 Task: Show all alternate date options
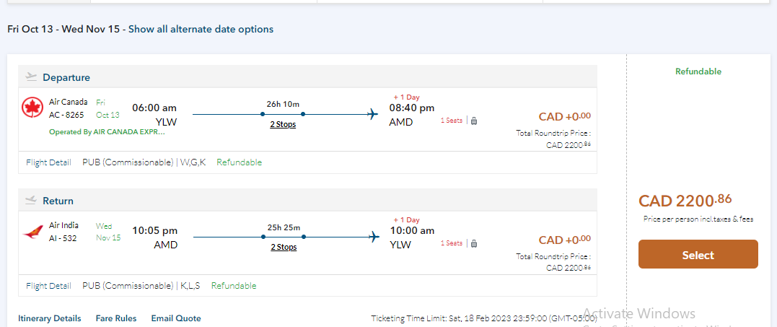(201, 30)
